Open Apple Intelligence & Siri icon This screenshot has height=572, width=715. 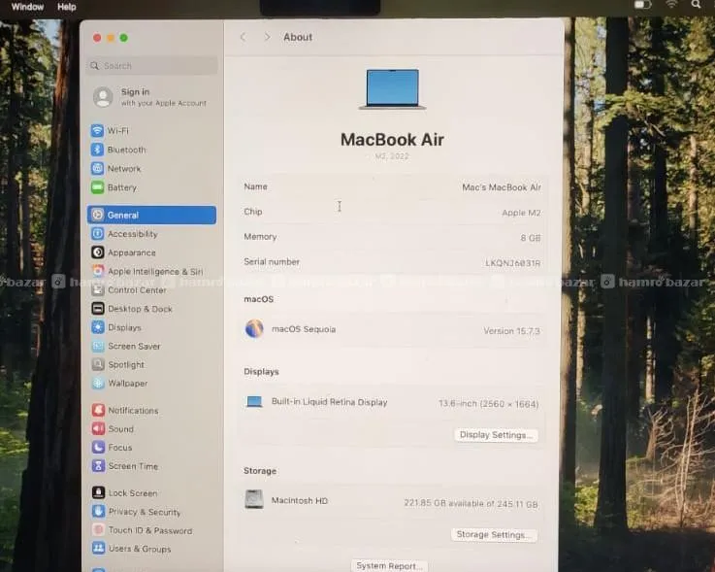point(98,271)
